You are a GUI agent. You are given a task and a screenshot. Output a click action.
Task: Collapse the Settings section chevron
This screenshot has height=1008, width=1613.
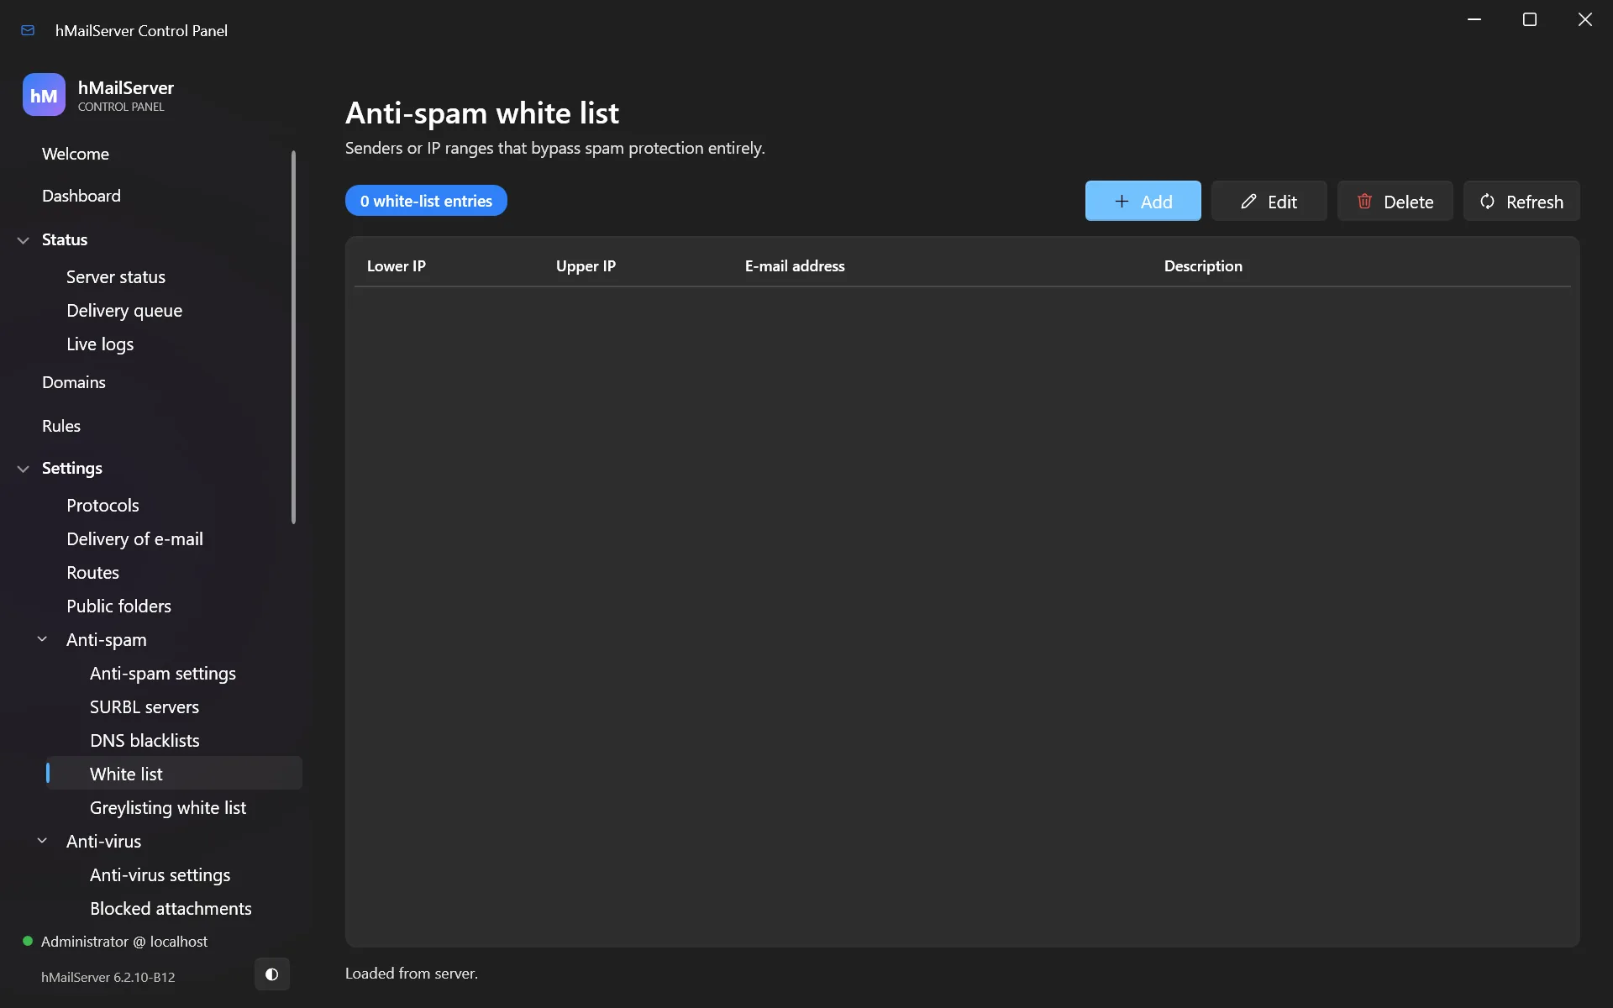tap(24, 469)
